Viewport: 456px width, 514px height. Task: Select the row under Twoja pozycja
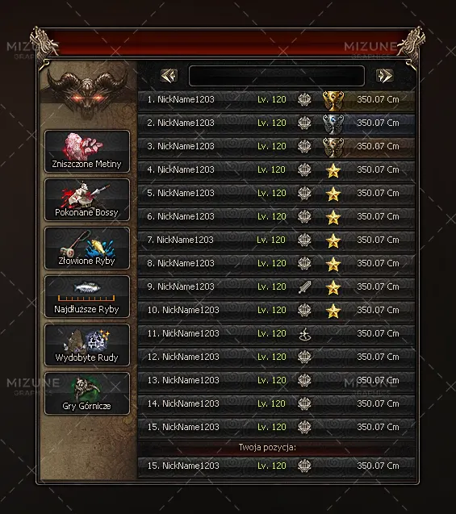click(276, 466)
